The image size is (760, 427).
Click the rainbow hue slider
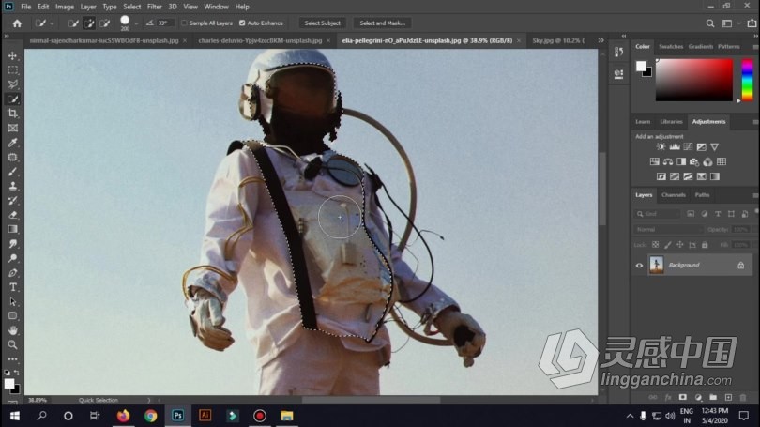[747, 80]
